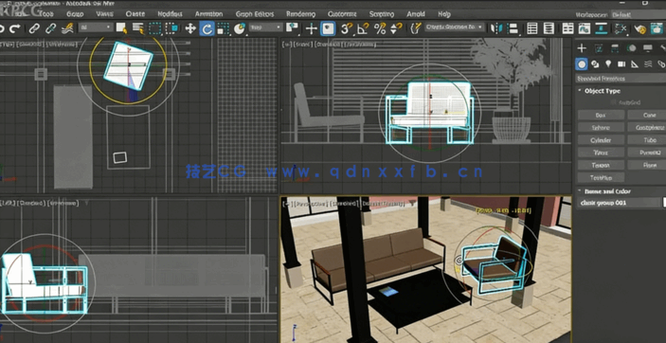The image size is (666, 343).
Task: Open the Scripting menu
Action: point(382,14)
